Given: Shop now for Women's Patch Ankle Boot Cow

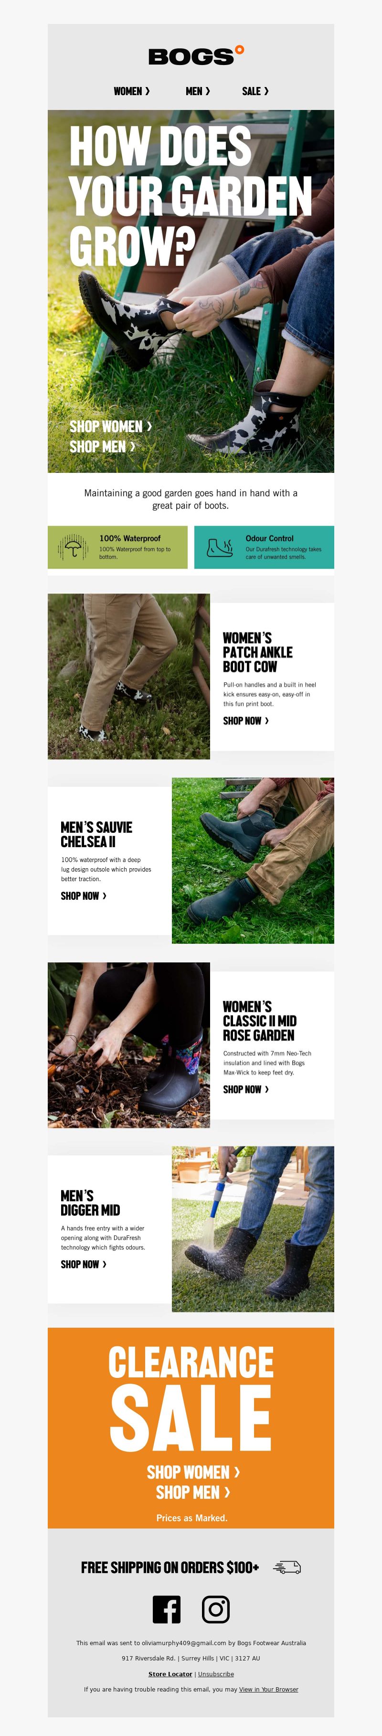Looking at the screenshot, I should (246, 721).
